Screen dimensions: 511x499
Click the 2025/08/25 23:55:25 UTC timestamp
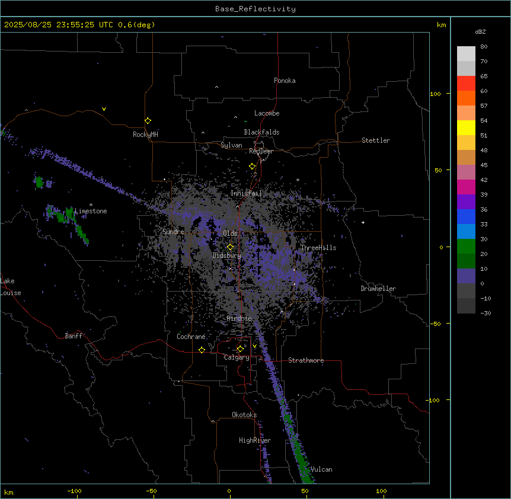pyautogui.click(x=59, y=25)
